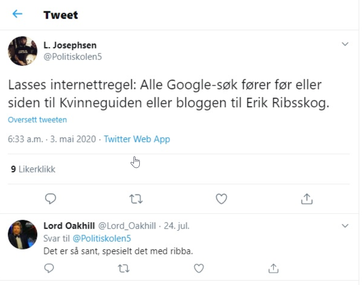Retweet L. Josephsen's tweet about Google-søk
362x285 pixels.
[x=136, y=199]
